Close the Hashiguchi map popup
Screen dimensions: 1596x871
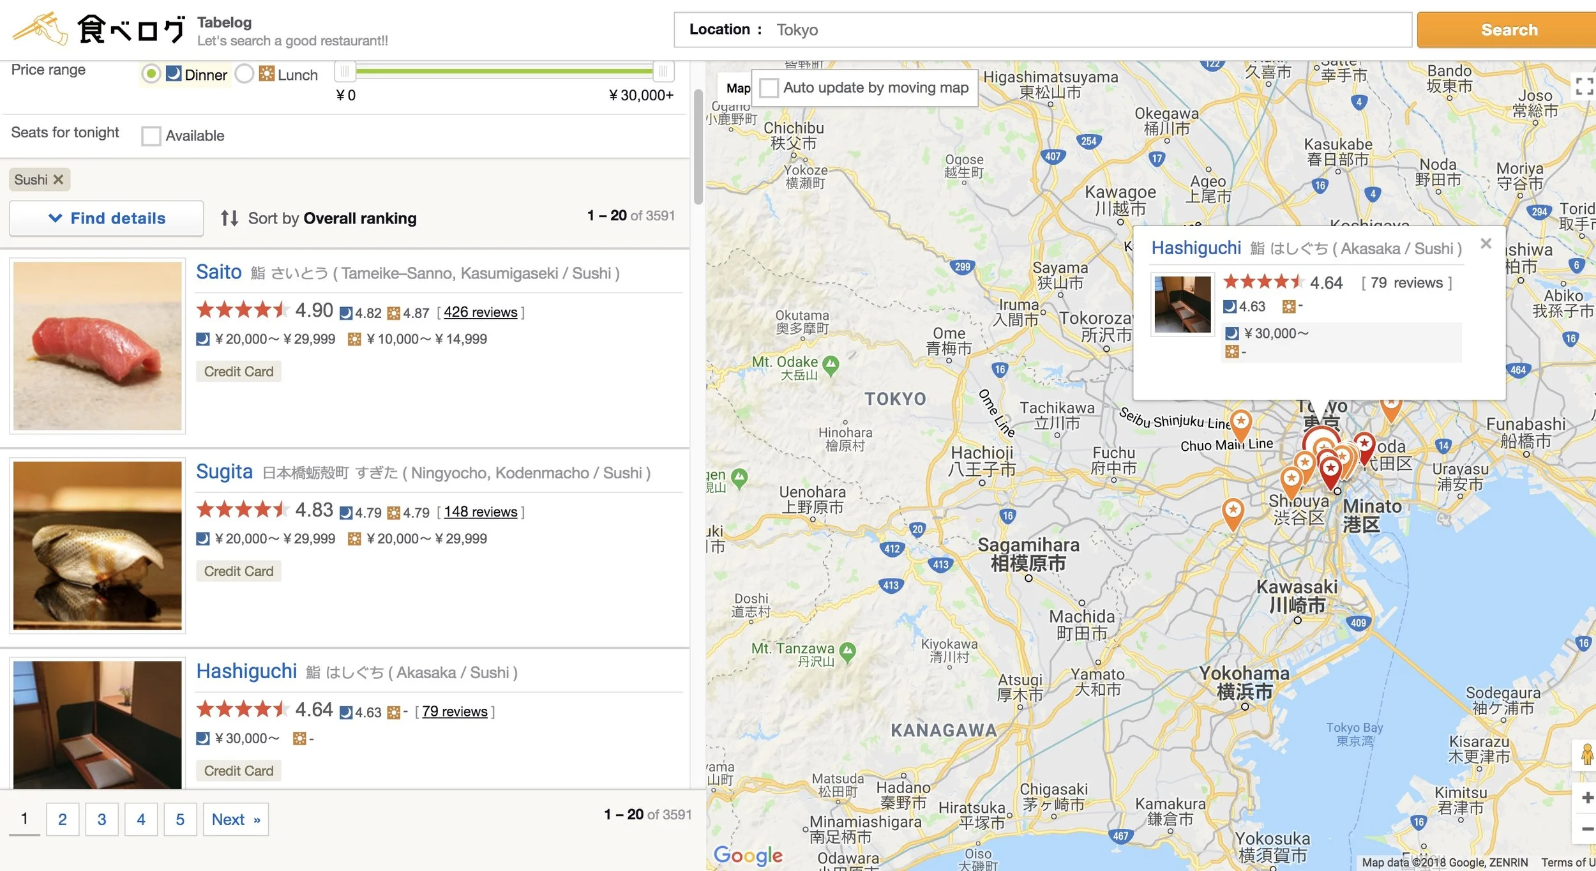coord(1486,243)
